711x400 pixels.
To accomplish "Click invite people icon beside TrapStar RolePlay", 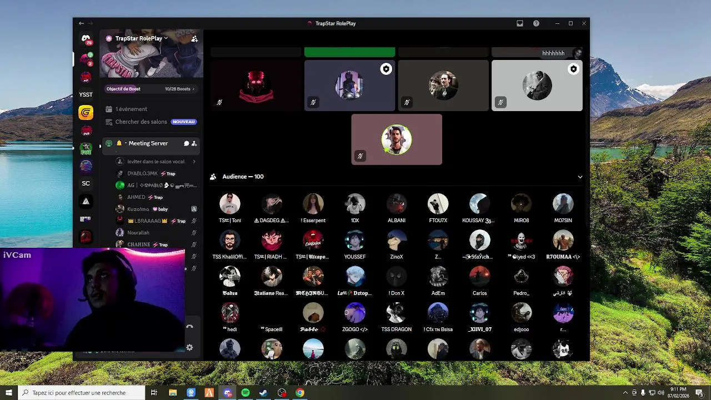I will (194, 39).
